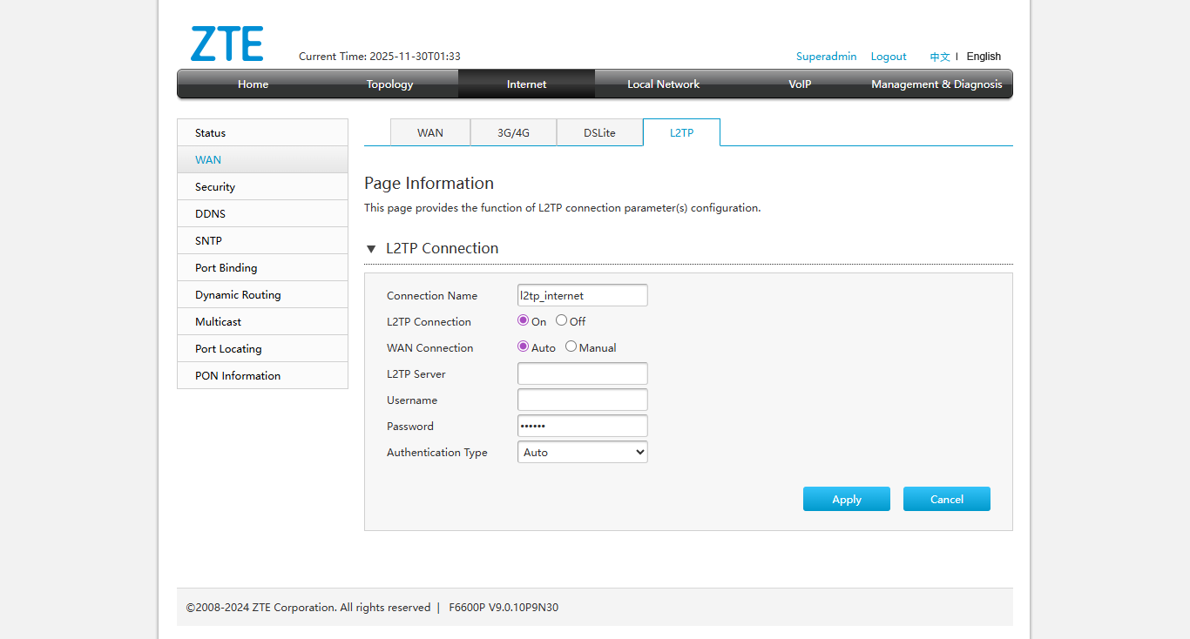Viewport: 1190px width, 639px height.
Task: Select L2TP Connection On radio button
Action: coord(524,320)
